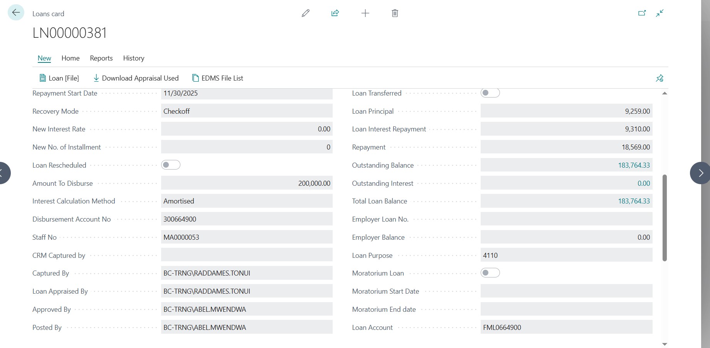Toggle the Loan Transferred switch
This screenshot has height=348, width=710.
[x=490, y=93]
